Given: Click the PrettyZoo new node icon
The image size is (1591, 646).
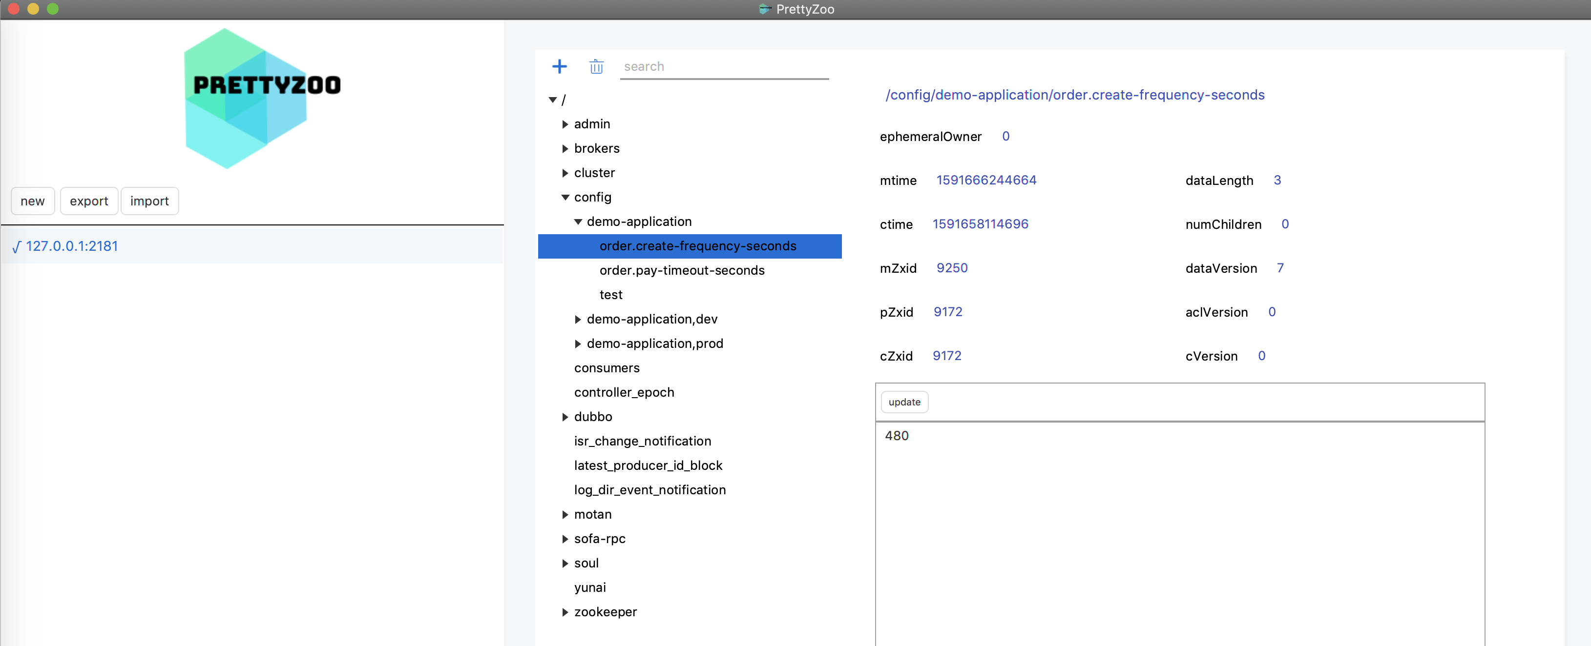Looking at the screenshot, I should click(559, 66).
